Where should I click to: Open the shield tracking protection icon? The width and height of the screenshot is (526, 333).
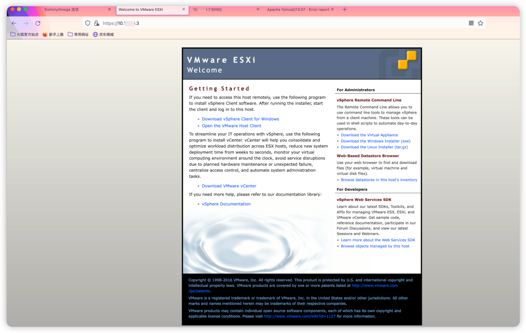tap(88, 23)
